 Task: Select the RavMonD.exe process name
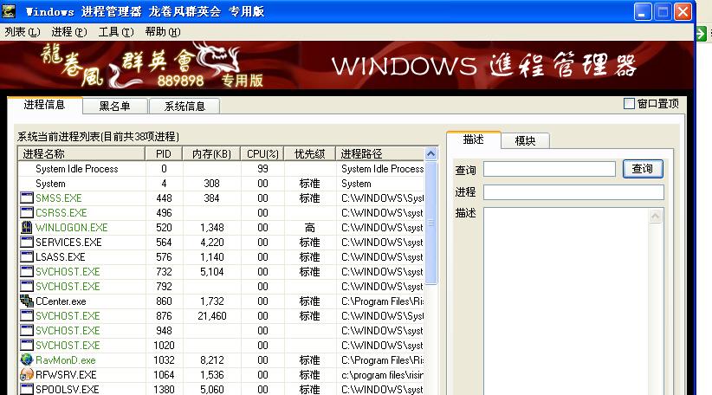[x=65, y=360]
